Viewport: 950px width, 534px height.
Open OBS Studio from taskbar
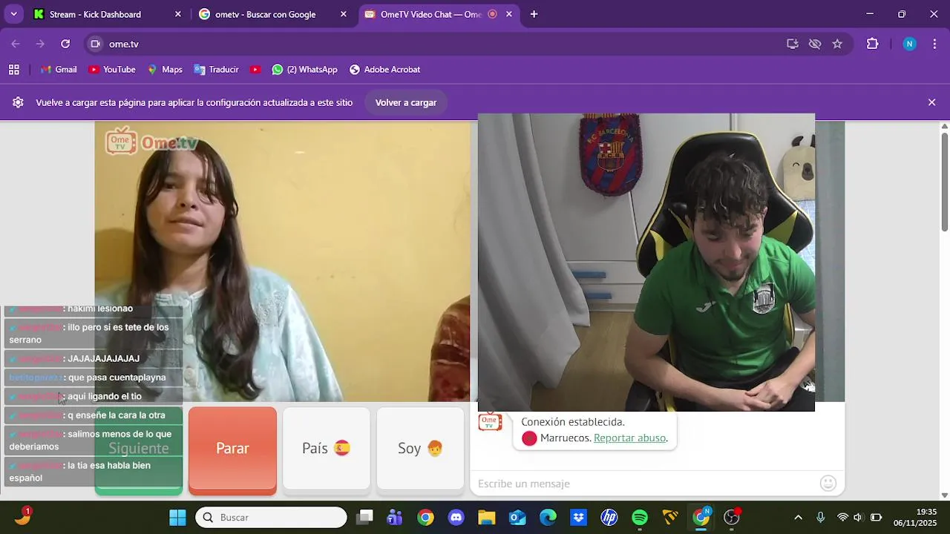[732, 517]
